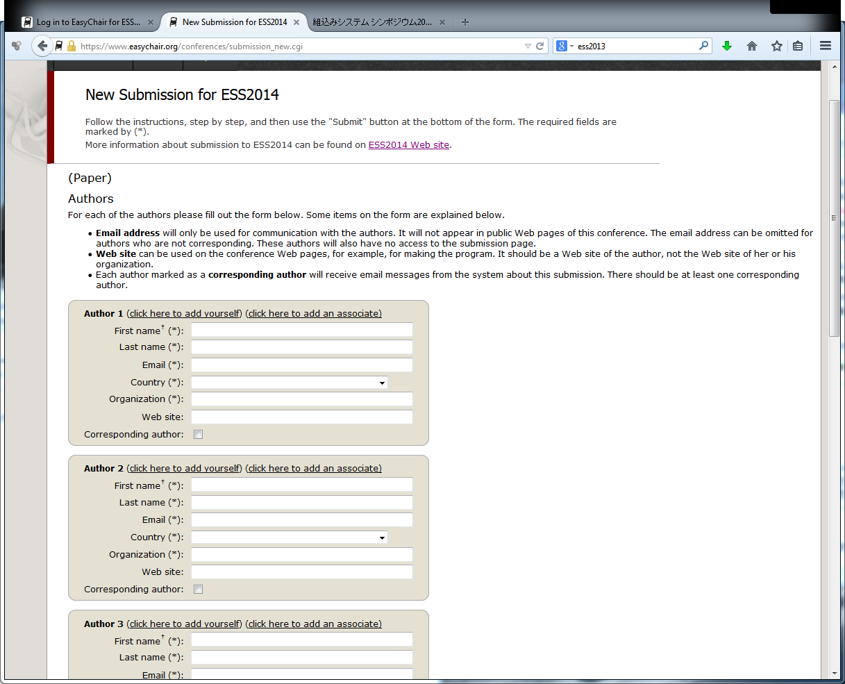
Task: Focus the First name field for Author 2
Action: pyautogui.click(x=302, y=485)
